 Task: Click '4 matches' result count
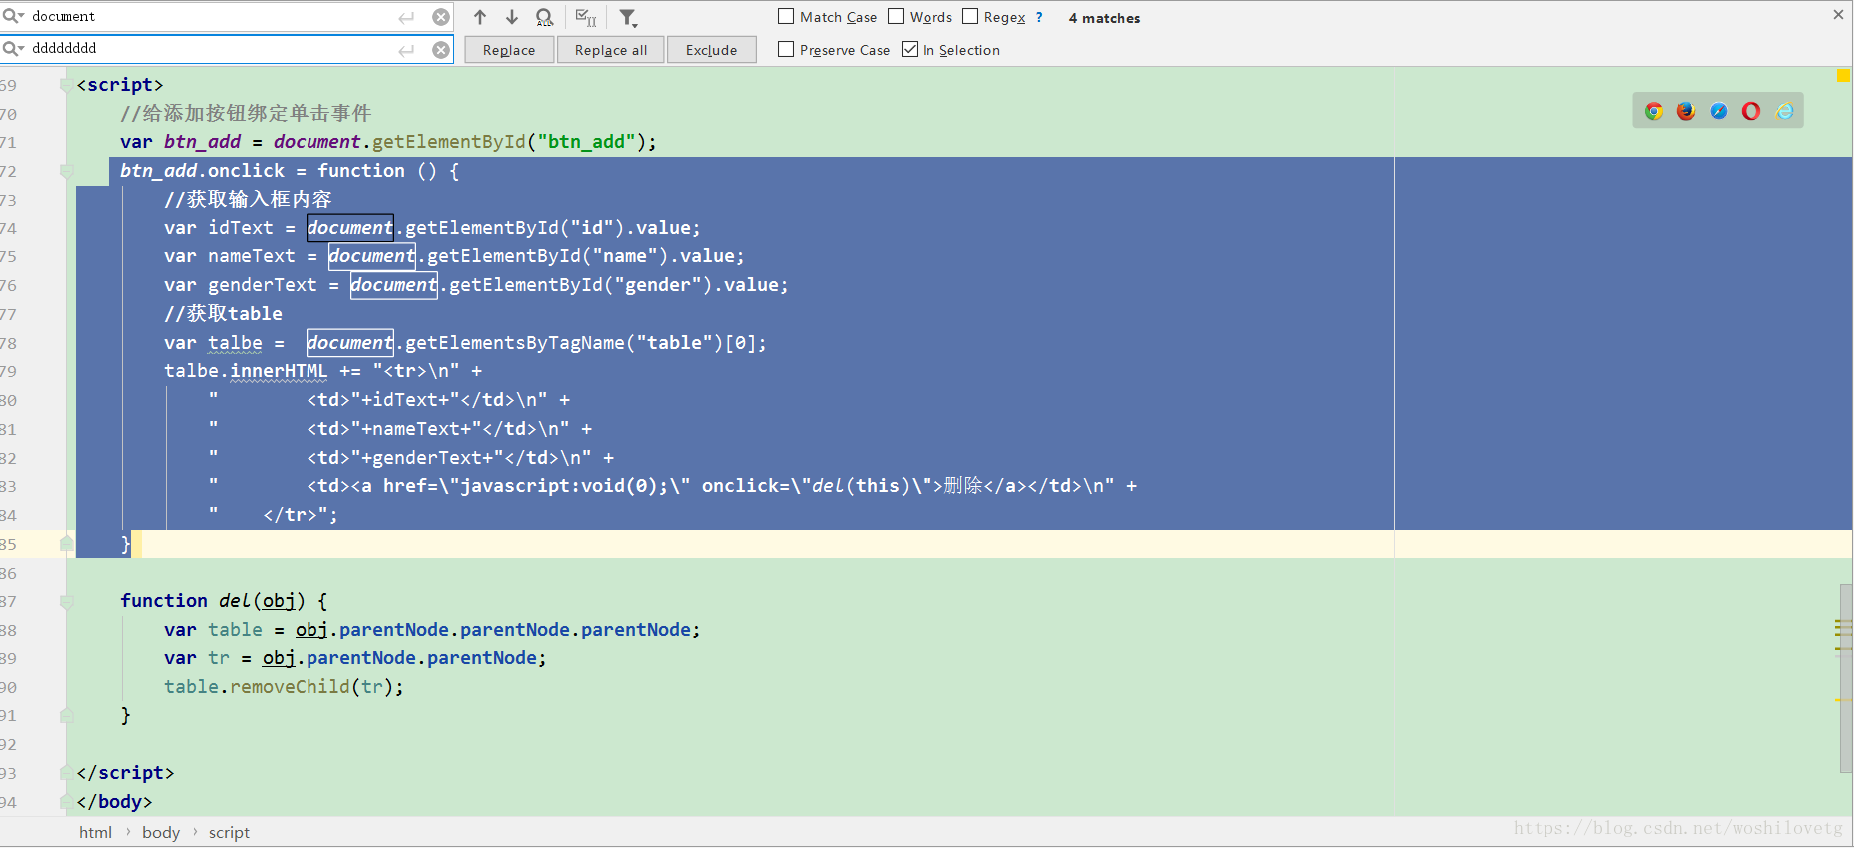click(x=1104, y=18)
